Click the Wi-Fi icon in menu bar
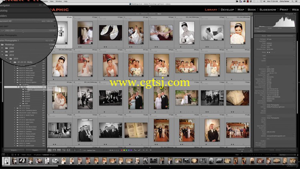The image size is (300, 169). pyautogui.click(x=261, y=2)
